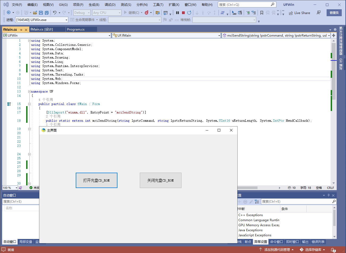Open the UFWin project scope dropdown
This screenshot has height=253, width=346.
point(57,35)
